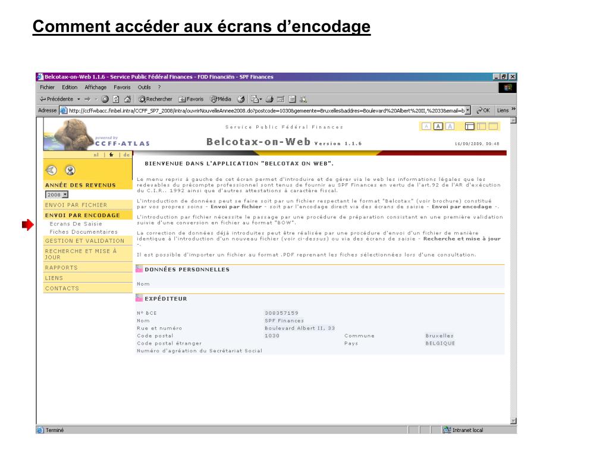This screenshot has height=457, width=609.
Task: Click the vertical scrollbar up arrow
Action: tap(513, 120)
